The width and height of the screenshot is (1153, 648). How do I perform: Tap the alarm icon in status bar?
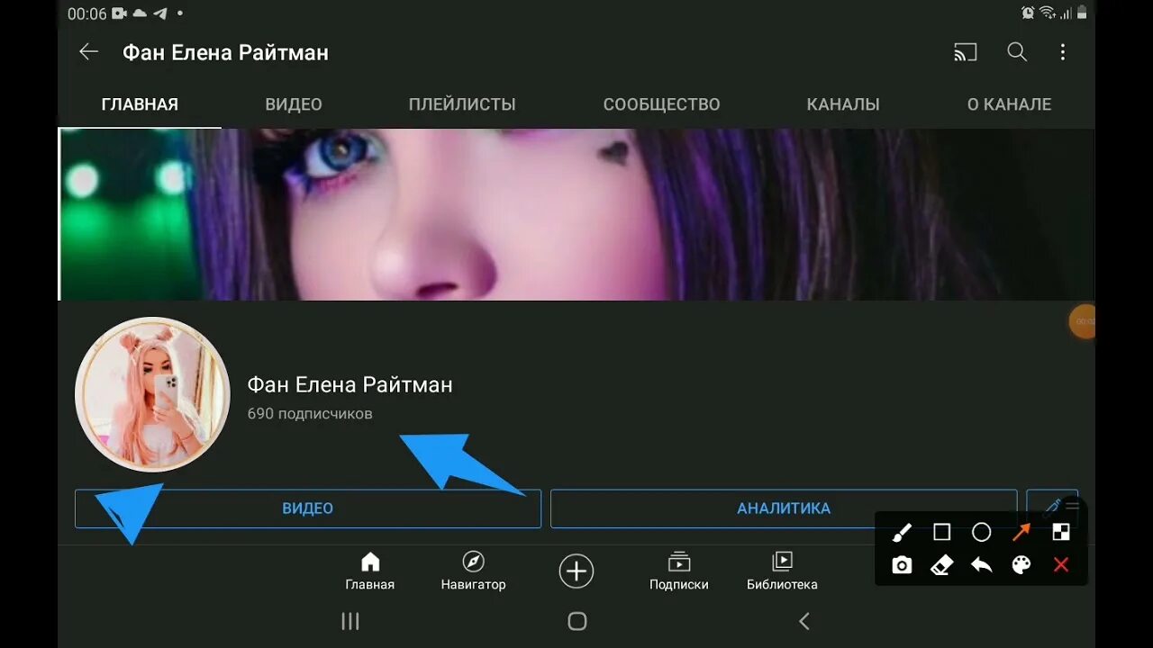coord(1028,13)
